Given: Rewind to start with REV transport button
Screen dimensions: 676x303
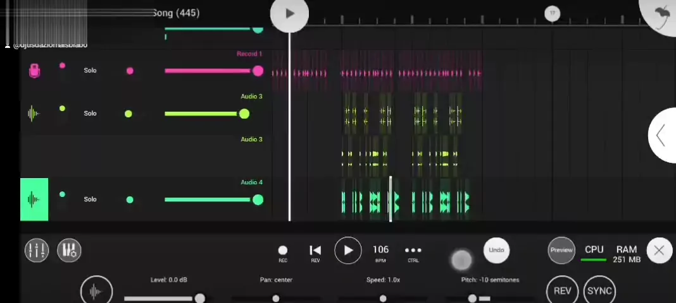Looking at the screenshot, I should click(315, 252).
